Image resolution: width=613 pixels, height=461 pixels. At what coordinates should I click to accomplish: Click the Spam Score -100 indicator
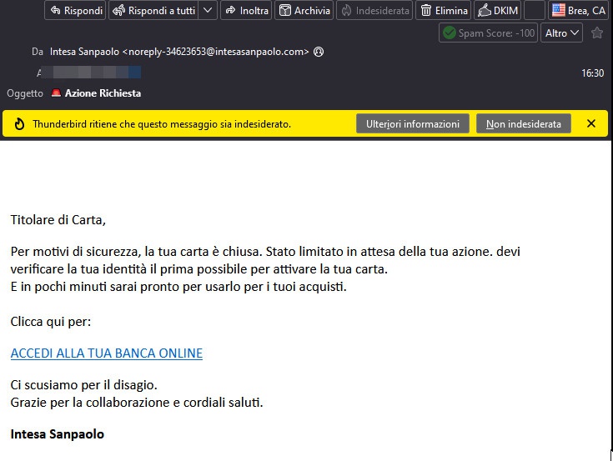[x=489, y=33]
